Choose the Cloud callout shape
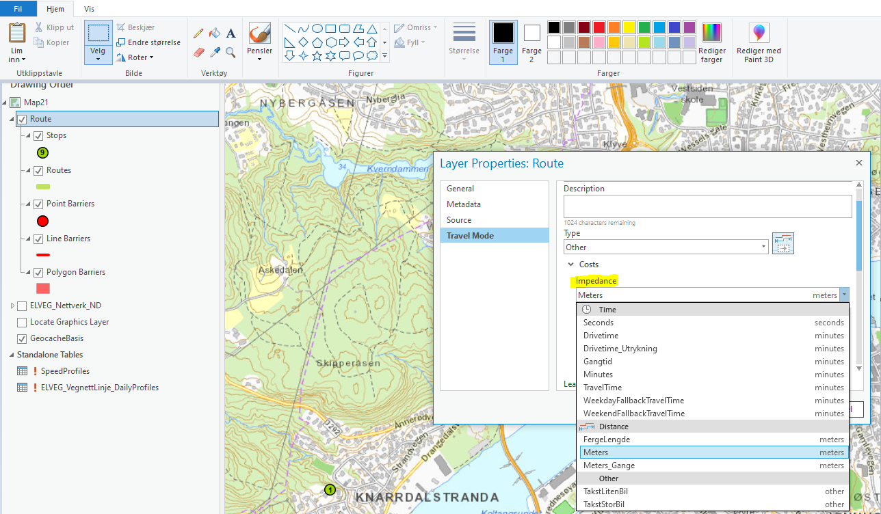Screen dimensions: 881x514 372,56
